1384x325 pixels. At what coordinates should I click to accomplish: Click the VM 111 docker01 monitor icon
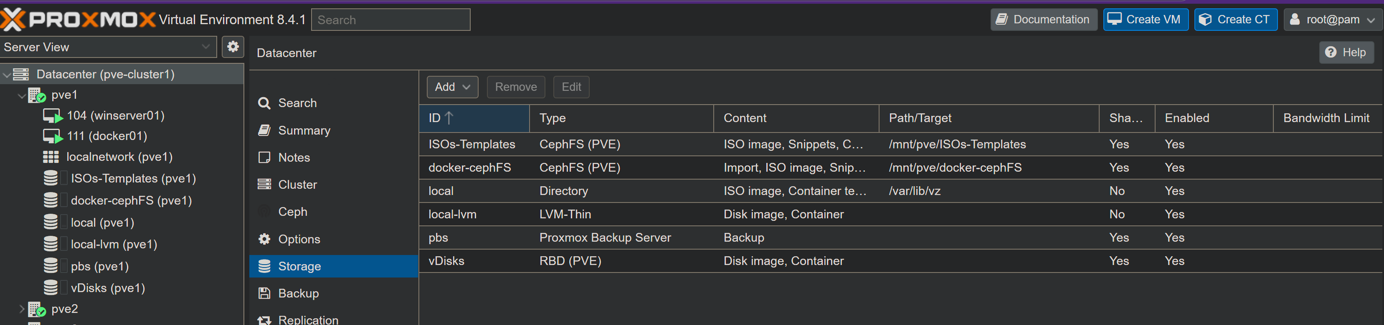click(x=53, y=136)
